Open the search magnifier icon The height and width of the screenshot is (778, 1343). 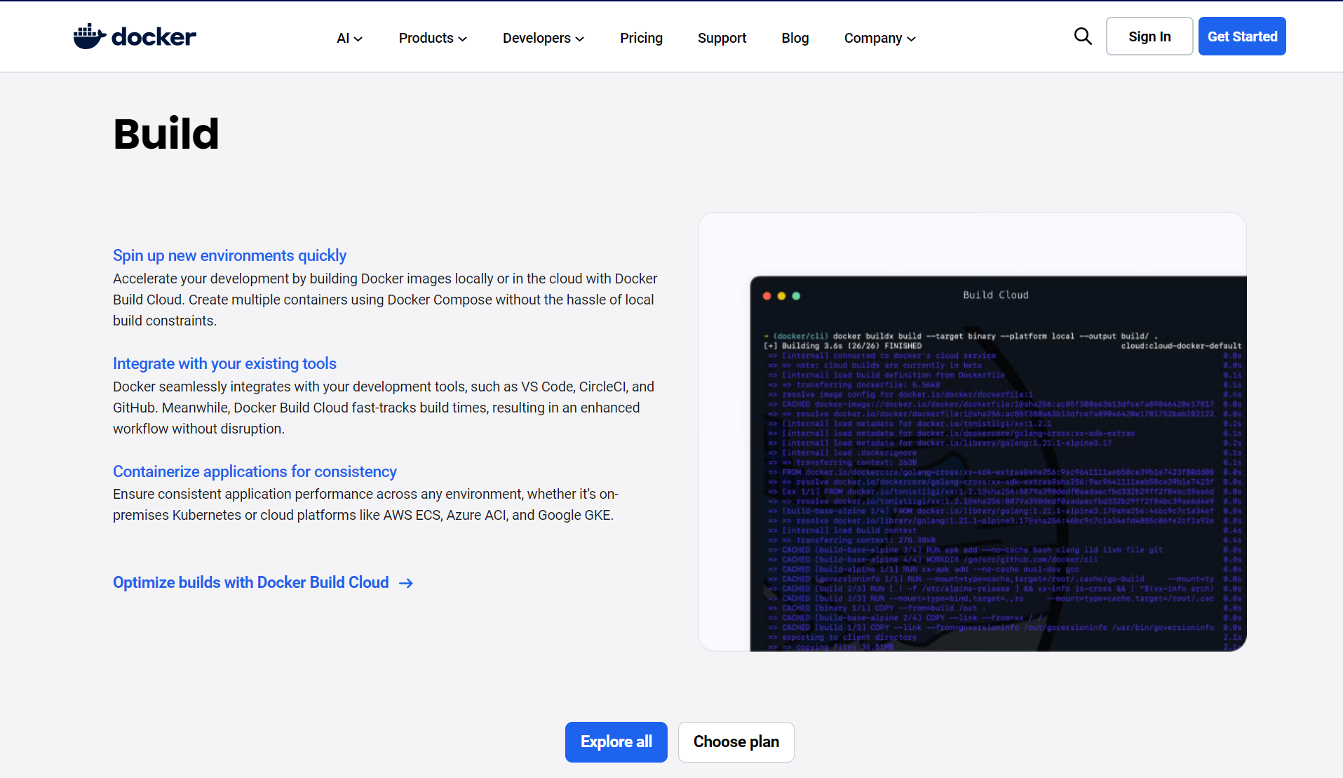click(1083, 36)
